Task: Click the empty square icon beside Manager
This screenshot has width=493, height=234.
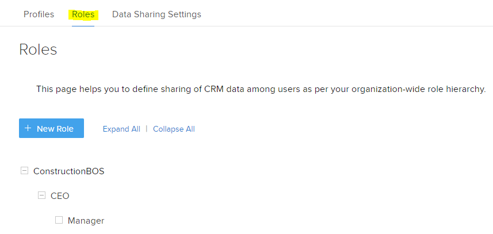Action: point(59,220)
